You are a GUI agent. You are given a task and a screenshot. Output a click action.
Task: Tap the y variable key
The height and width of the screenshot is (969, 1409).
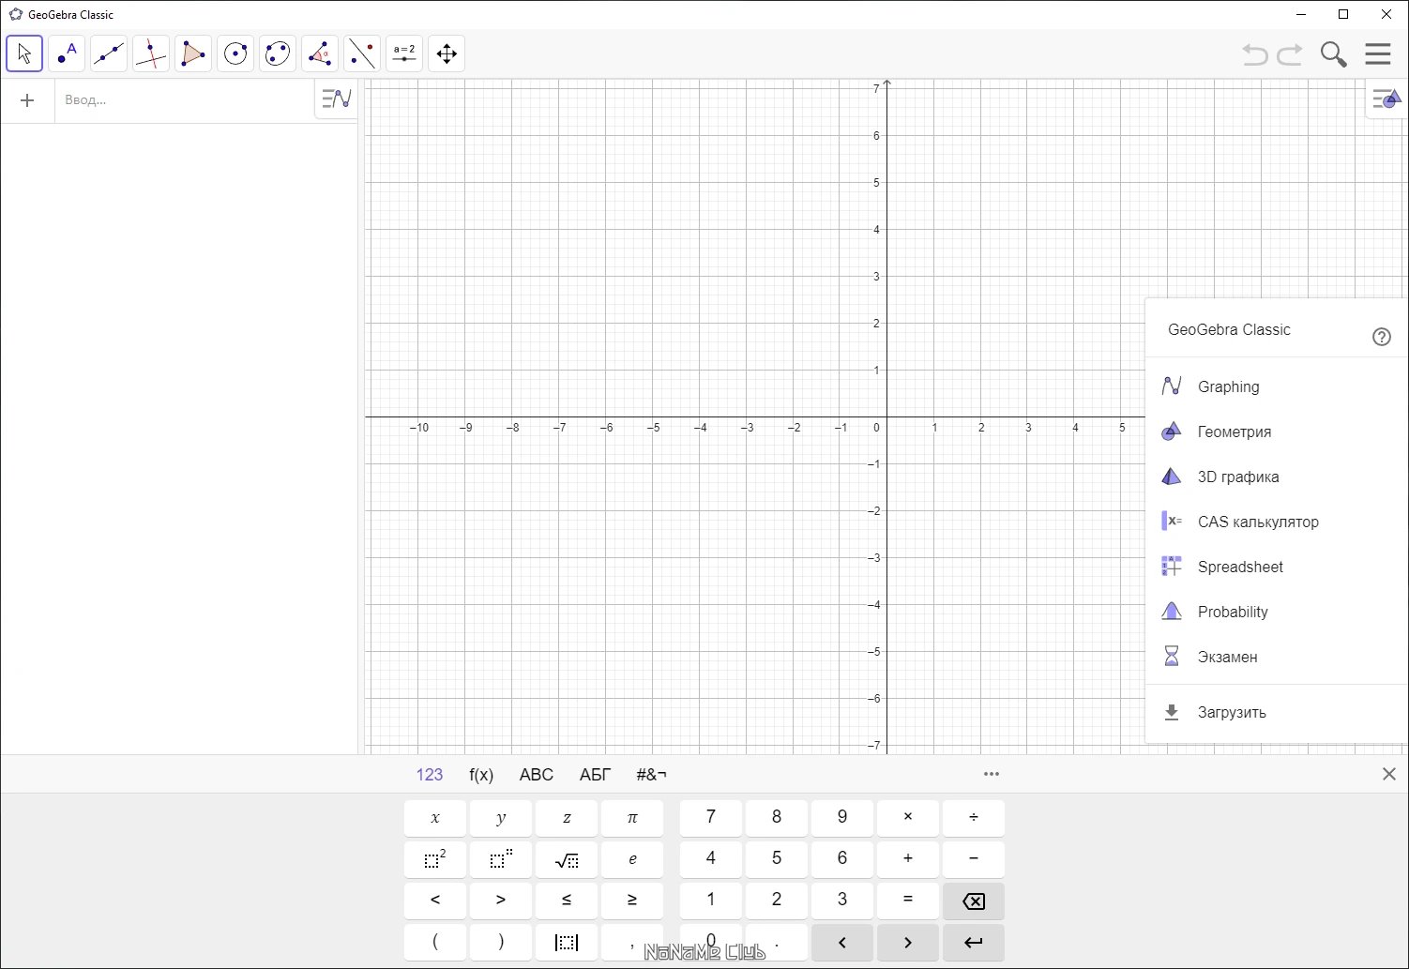[501, 818]
